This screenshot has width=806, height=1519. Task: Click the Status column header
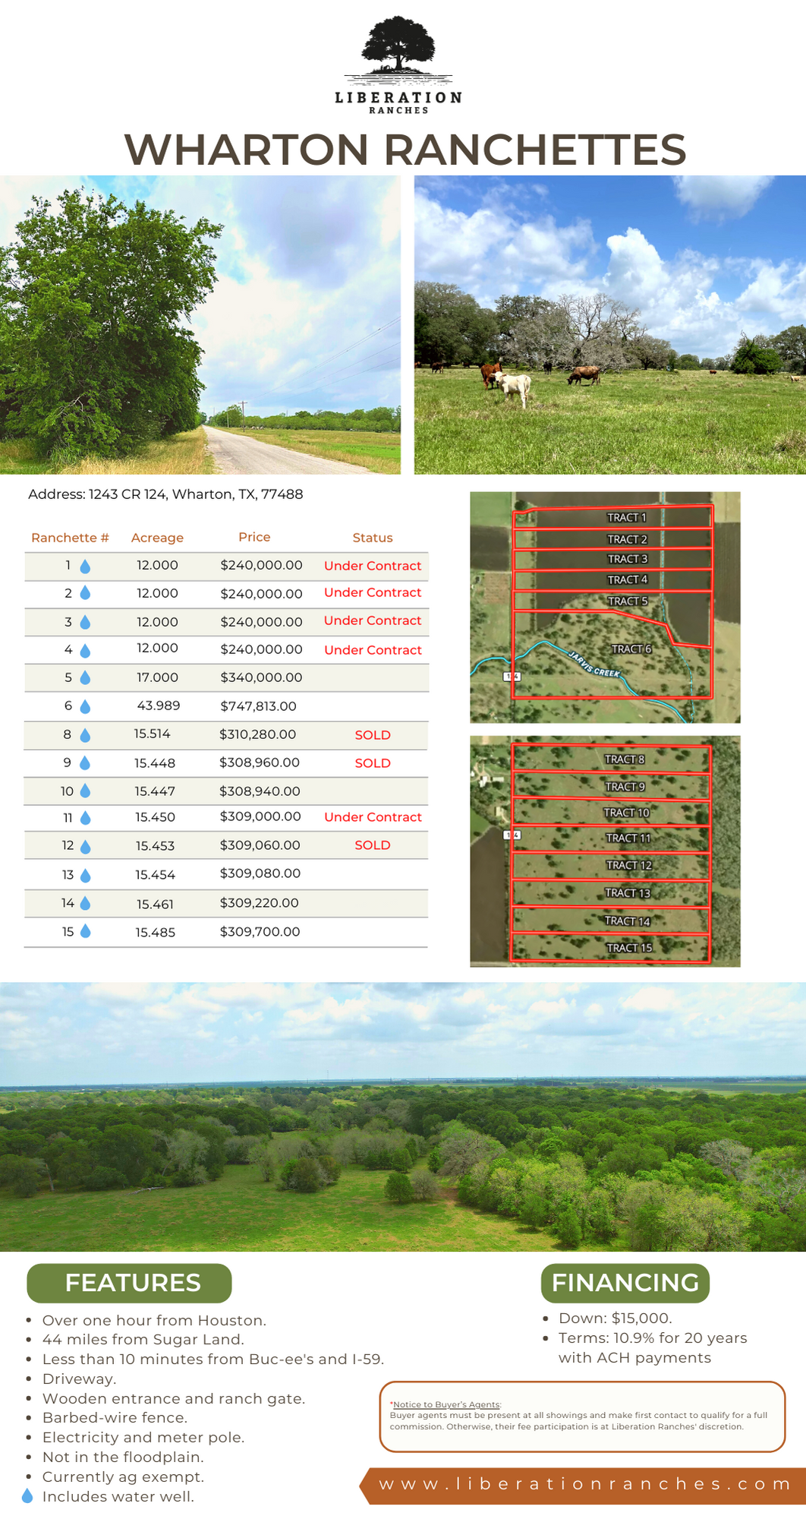372,538
